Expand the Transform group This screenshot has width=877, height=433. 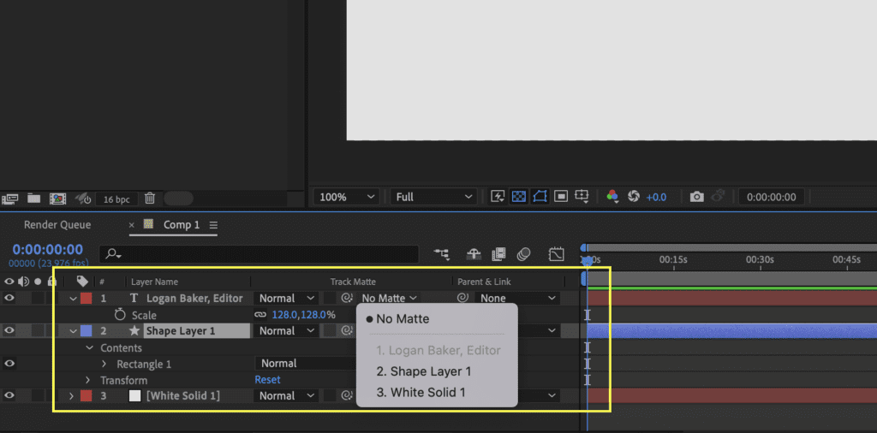tap(88, 380)
